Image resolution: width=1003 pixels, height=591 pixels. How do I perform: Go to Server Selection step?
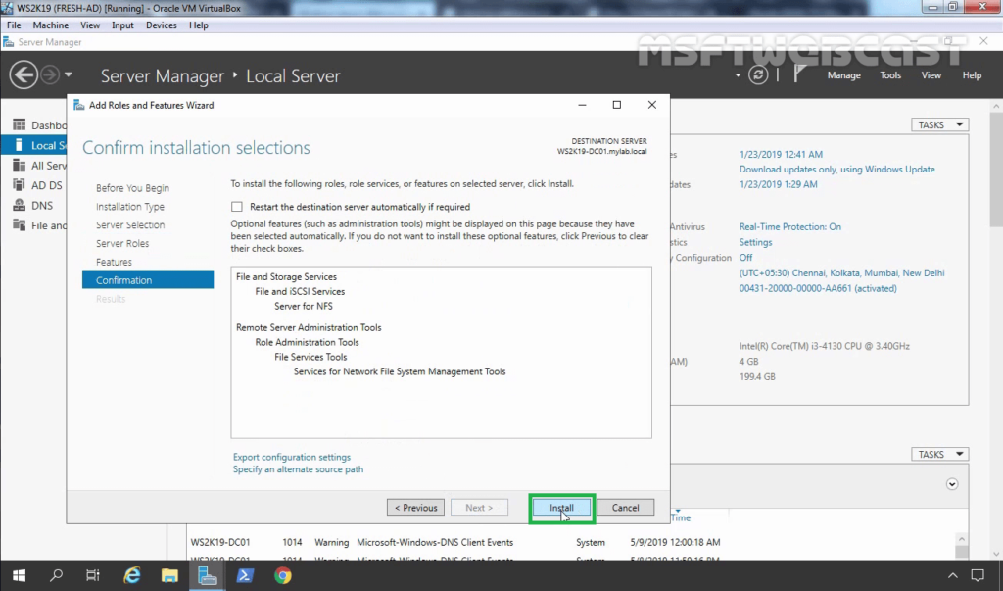pos(130,225)
